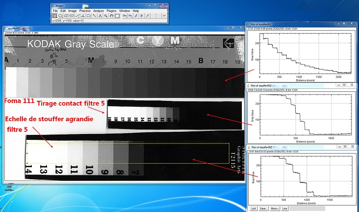The height and width of the screenshot is (212, 359).
Task: Minimize the ImageJ toolbar window
Action: click(x=149, y=5)
